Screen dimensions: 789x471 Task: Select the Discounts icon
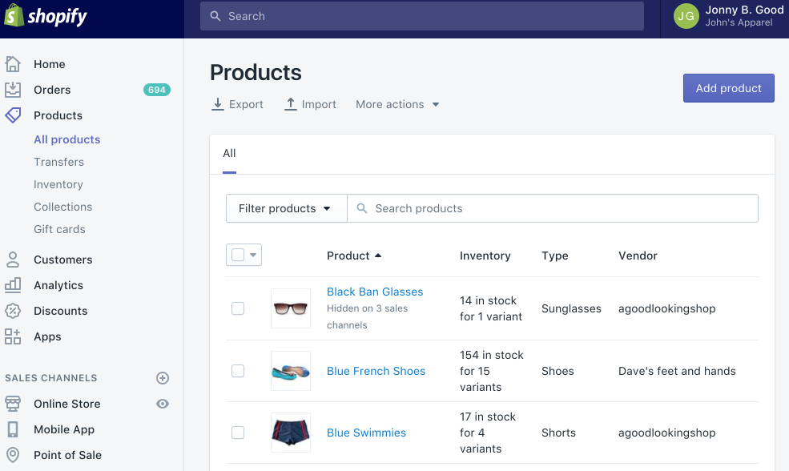pos(12,310)
